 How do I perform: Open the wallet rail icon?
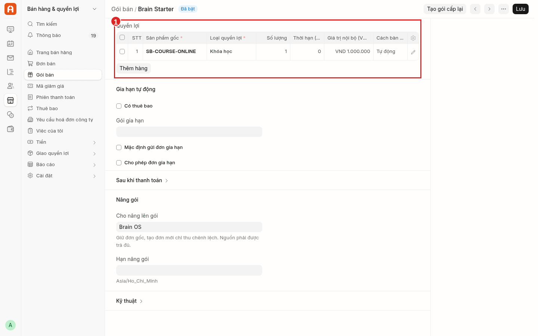(10, 129)
